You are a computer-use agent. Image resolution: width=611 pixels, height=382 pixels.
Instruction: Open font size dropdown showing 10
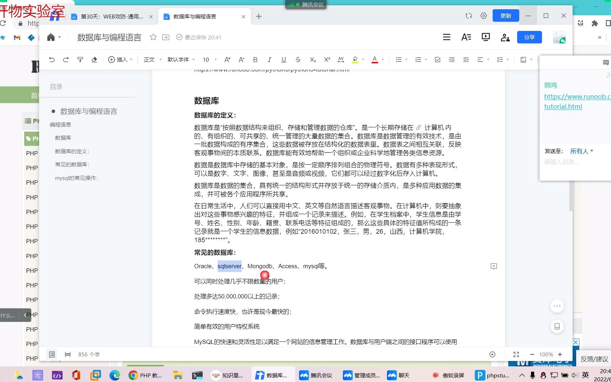(210, 60)
